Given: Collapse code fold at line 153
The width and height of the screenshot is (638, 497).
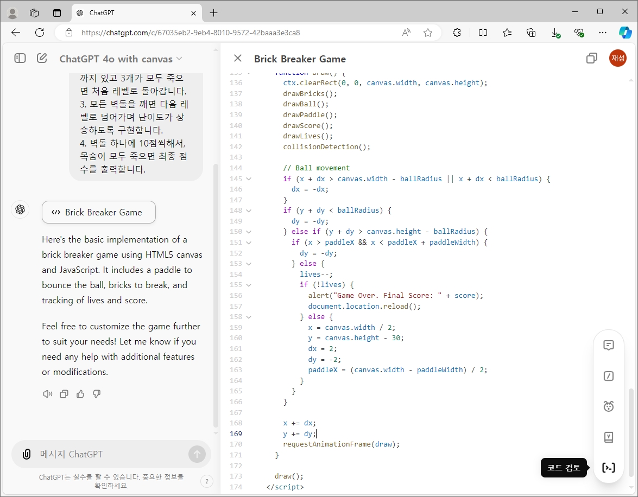Looking at the screenshot, I should (x=249, y=264).
